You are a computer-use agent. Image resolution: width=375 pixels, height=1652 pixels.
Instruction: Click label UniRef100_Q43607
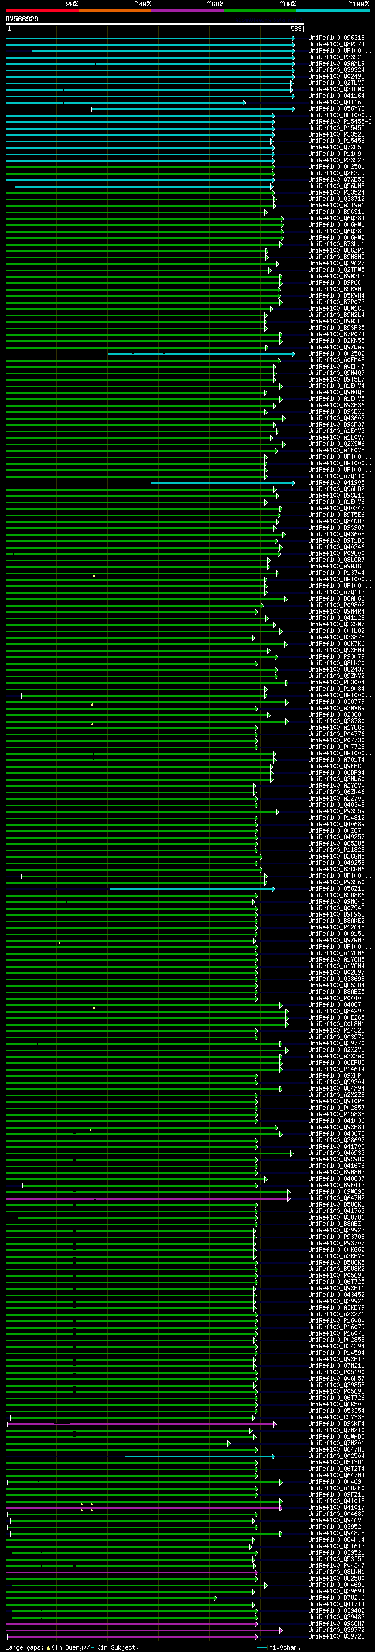point(336,418)
